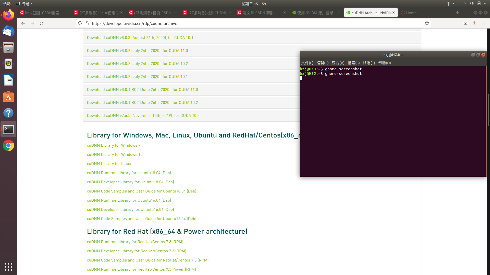Click the Save to Pocket icon
The image size is (490, 275).
pyautogui.click(x=465, y=23)
